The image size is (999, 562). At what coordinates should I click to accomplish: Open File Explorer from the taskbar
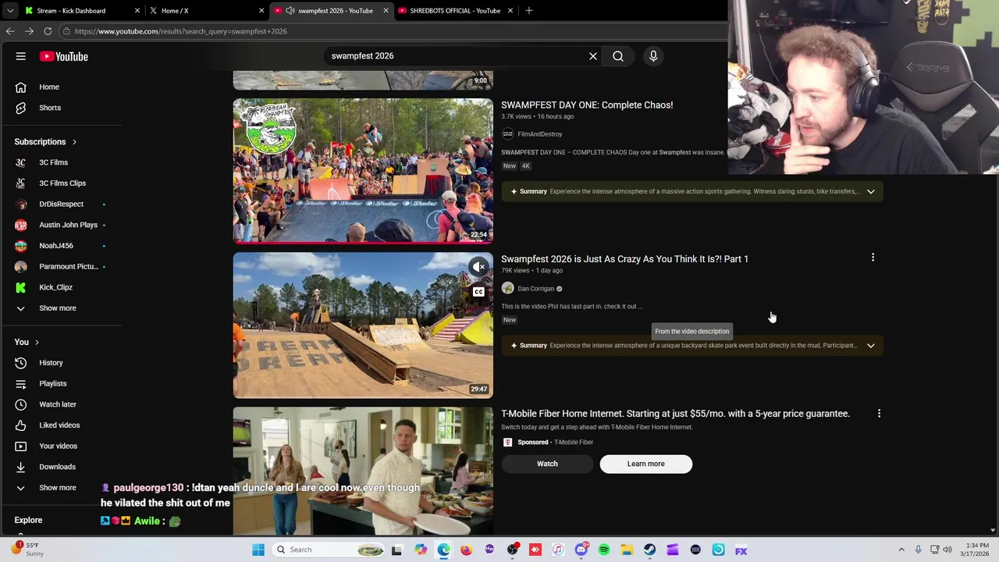pos(627,550)
